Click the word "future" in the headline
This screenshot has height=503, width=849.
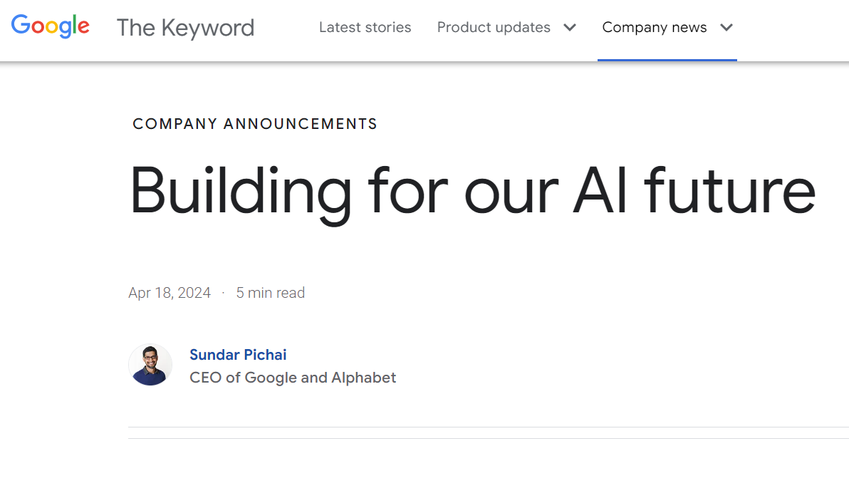pyautogui.click(x=729, y=190)
